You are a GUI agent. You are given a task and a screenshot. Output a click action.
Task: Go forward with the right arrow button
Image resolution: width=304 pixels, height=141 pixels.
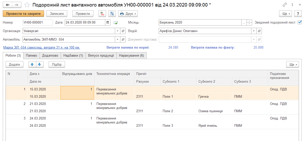coord(17,5)
